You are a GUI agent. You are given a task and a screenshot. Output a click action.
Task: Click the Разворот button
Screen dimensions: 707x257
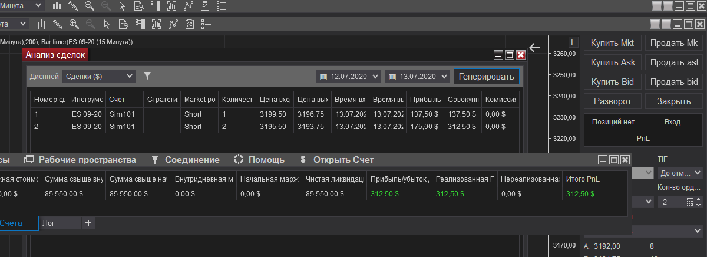point(612,101)
